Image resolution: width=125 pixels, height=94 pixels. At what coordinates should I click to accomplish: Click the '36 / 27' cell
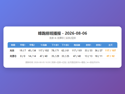98,50
